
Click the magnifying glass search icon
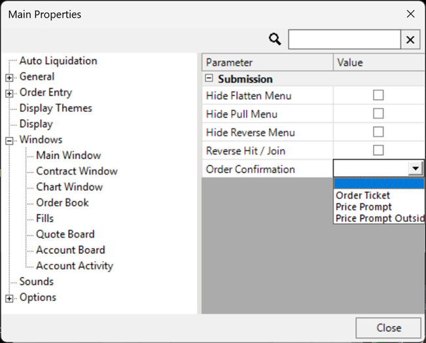click(x=275, y=39)
